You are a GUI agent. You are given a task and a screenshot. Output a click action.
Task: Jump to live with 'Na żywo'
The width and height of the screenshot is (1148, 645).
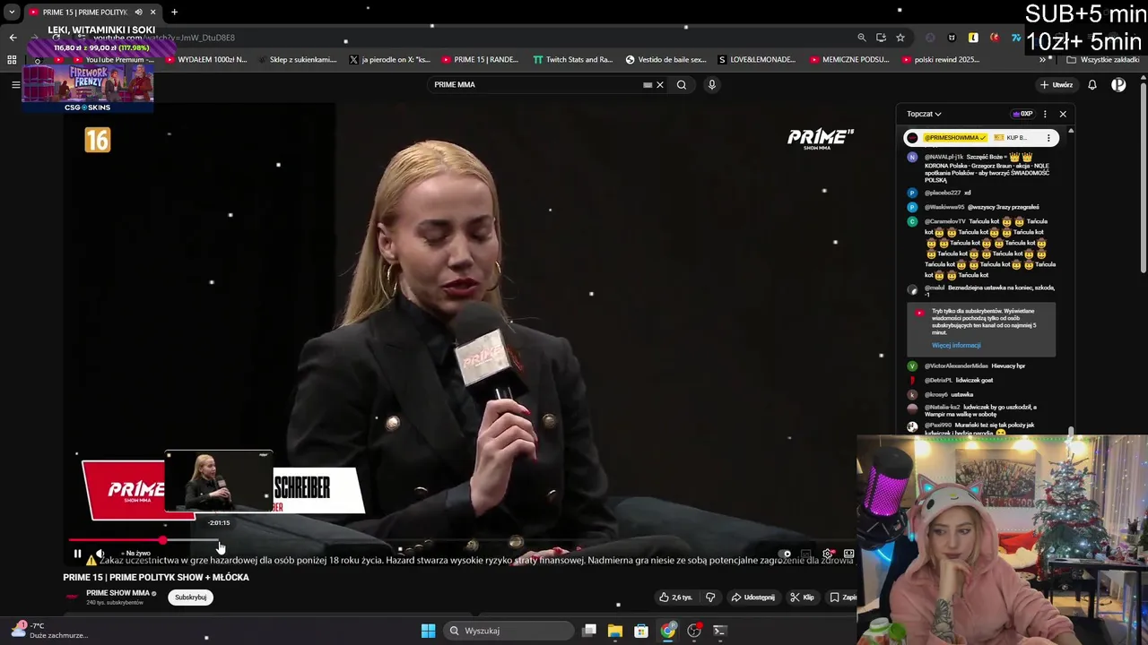137,554
